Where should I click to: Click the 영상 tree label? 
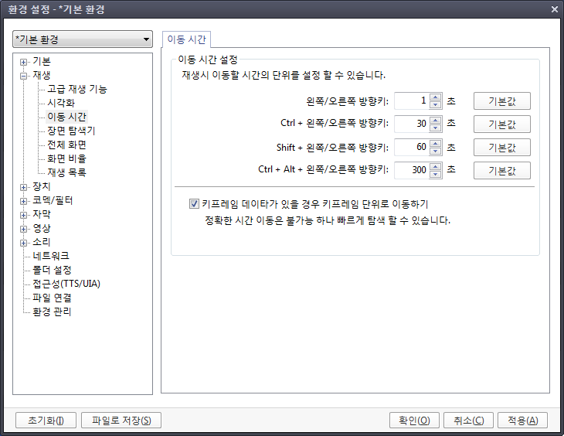(42, 228)
